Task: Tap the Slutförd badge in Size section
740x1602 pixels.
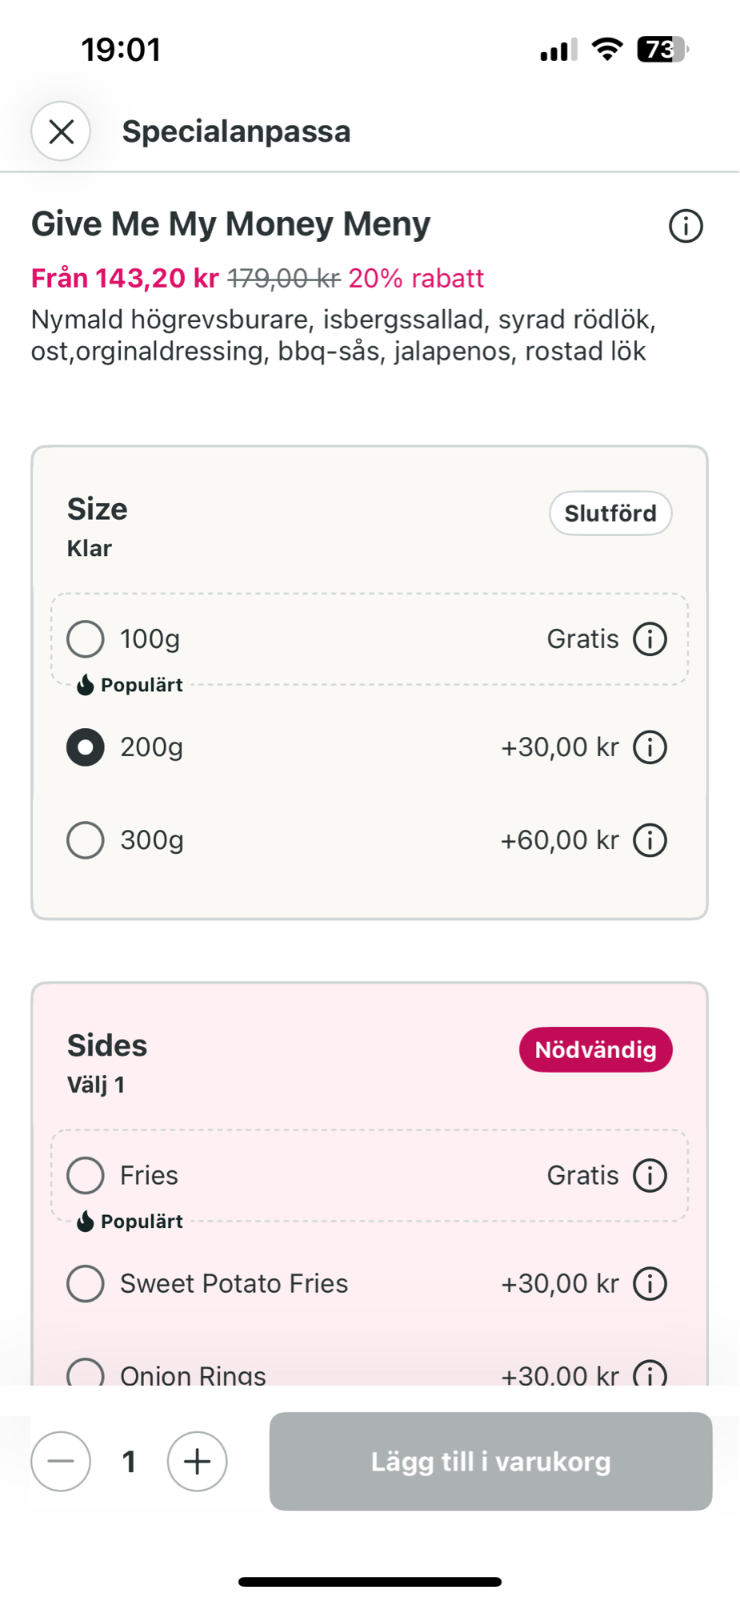Action: point(610,513)
